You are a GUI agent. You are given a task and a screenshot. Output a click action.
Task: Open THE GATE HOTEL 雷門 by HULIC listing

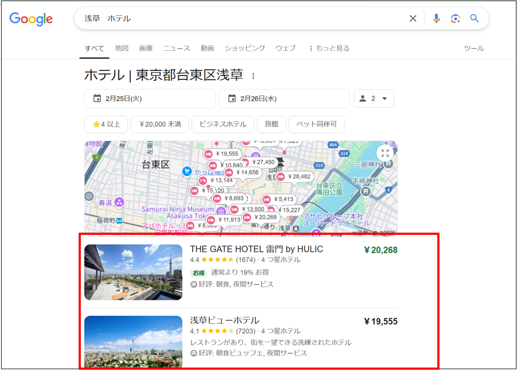257,249
